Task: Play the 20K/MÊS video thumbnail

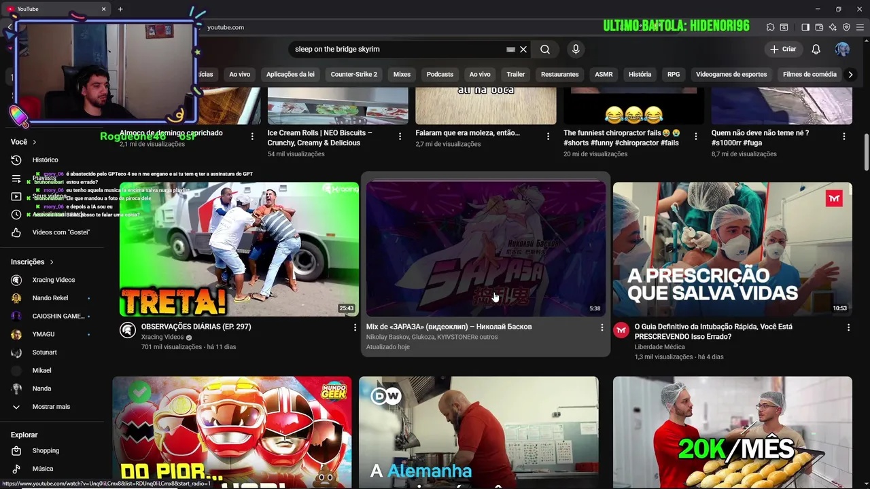Action: [x=732, y=433]
